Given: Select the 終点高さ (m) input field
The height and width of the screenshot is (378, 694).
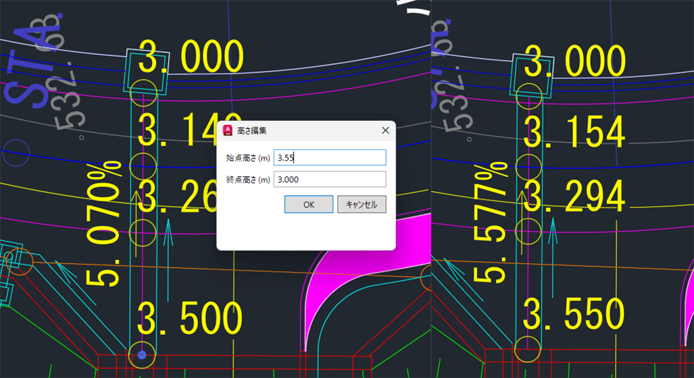Looking at the screenshot, I should point(330,180).
